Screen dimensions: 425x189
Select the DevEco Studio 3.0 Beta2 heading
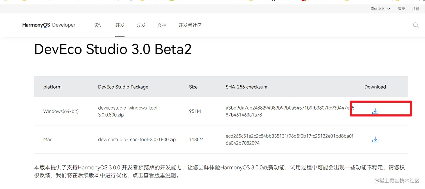pos(113,49)
